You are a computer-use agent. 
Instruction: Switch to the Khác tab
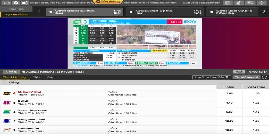pyautogui.click(x=51, y=77)
